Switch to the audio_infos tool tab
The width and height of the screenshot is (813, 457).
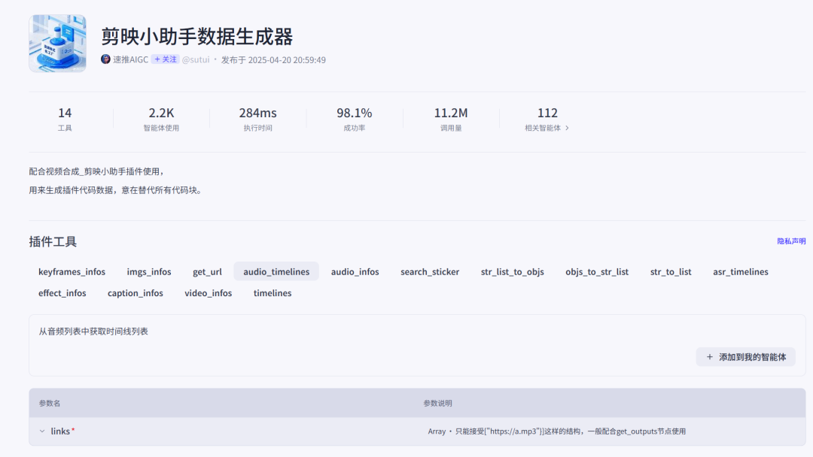click(355, 271)
